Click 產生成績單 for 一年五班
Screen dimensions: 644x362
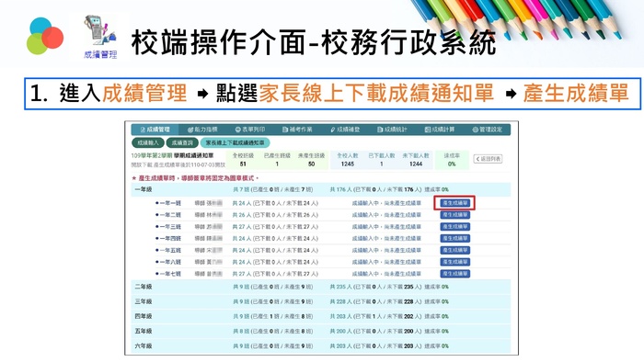(x=454, y=250)
